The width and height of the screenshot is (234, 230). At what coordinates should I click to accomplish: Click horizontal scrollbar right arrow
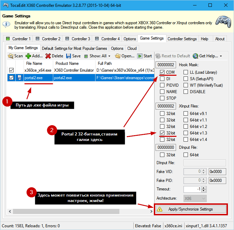coord(151,211)
